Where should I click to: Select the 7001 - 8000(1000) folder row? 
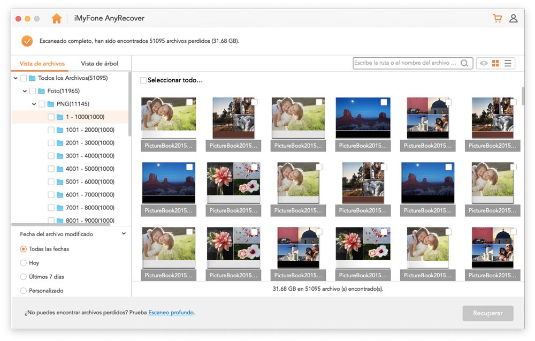(70, 208)
